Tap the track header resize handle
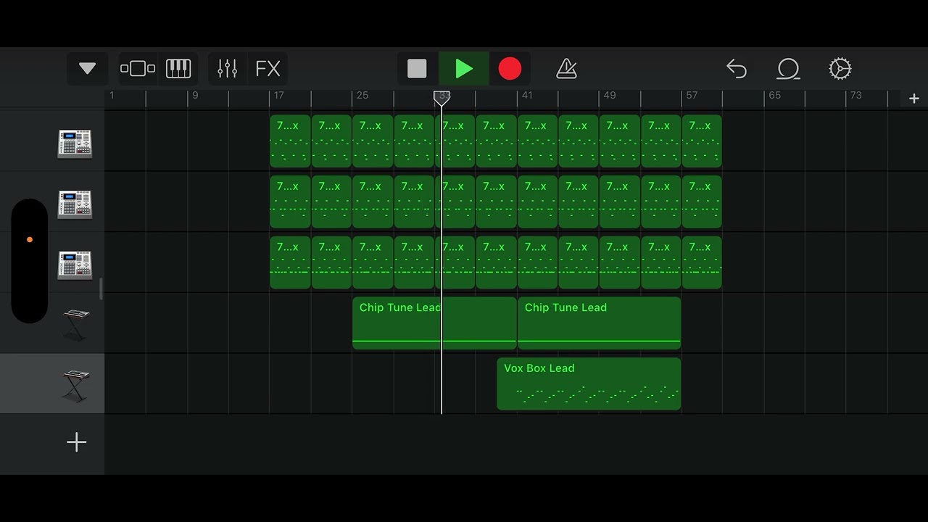 101,289
